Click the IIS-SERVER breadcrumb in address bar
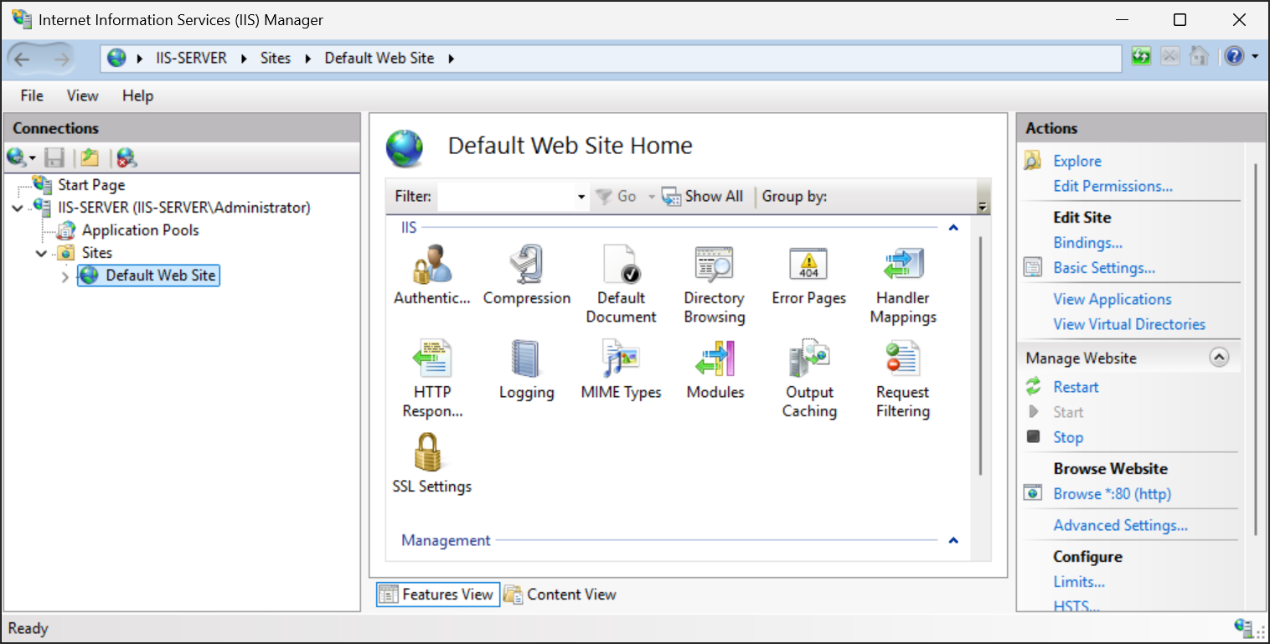This screenshot has width=1270, height=644. (192, 58)
